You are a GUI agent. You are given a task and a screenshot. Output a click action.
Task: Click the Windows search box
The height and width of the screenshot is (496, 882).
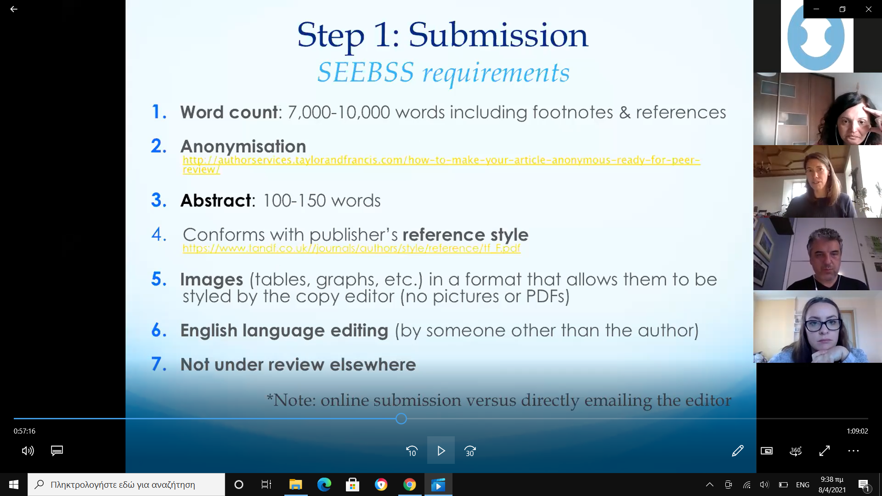(x=126, y=485)
